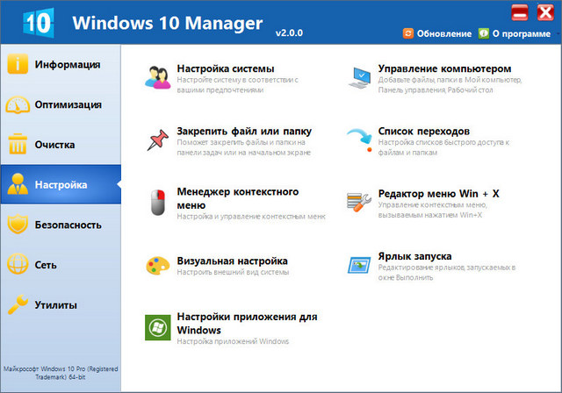Open Настройка системы tool
The width and height of the screenshot is (562, 393).
(x=226, y=68)
